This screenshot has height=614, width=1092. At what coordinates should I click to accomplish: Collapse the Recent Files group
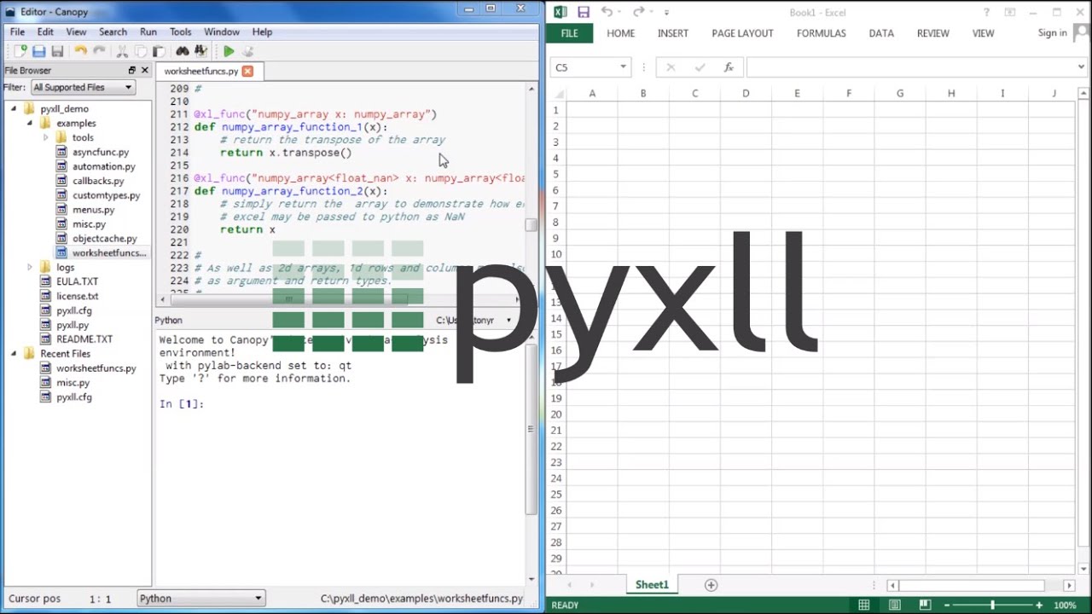(14, 354)
